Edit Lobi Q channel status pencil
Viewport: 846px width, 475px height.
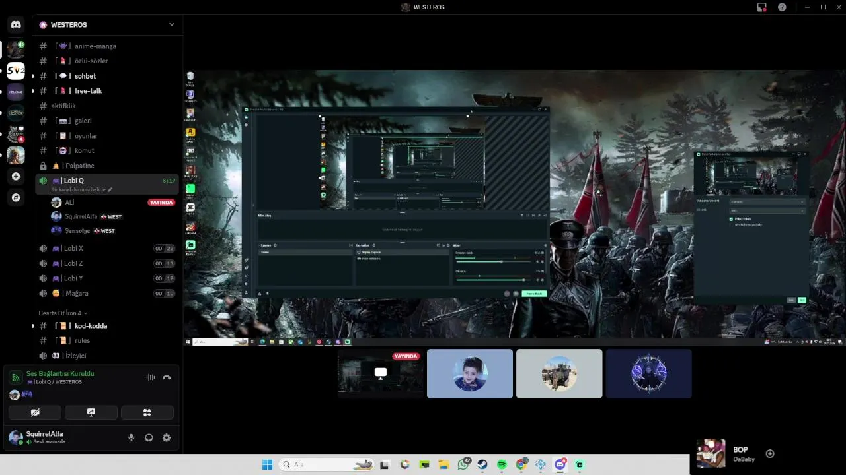click(x=110, y=190)
